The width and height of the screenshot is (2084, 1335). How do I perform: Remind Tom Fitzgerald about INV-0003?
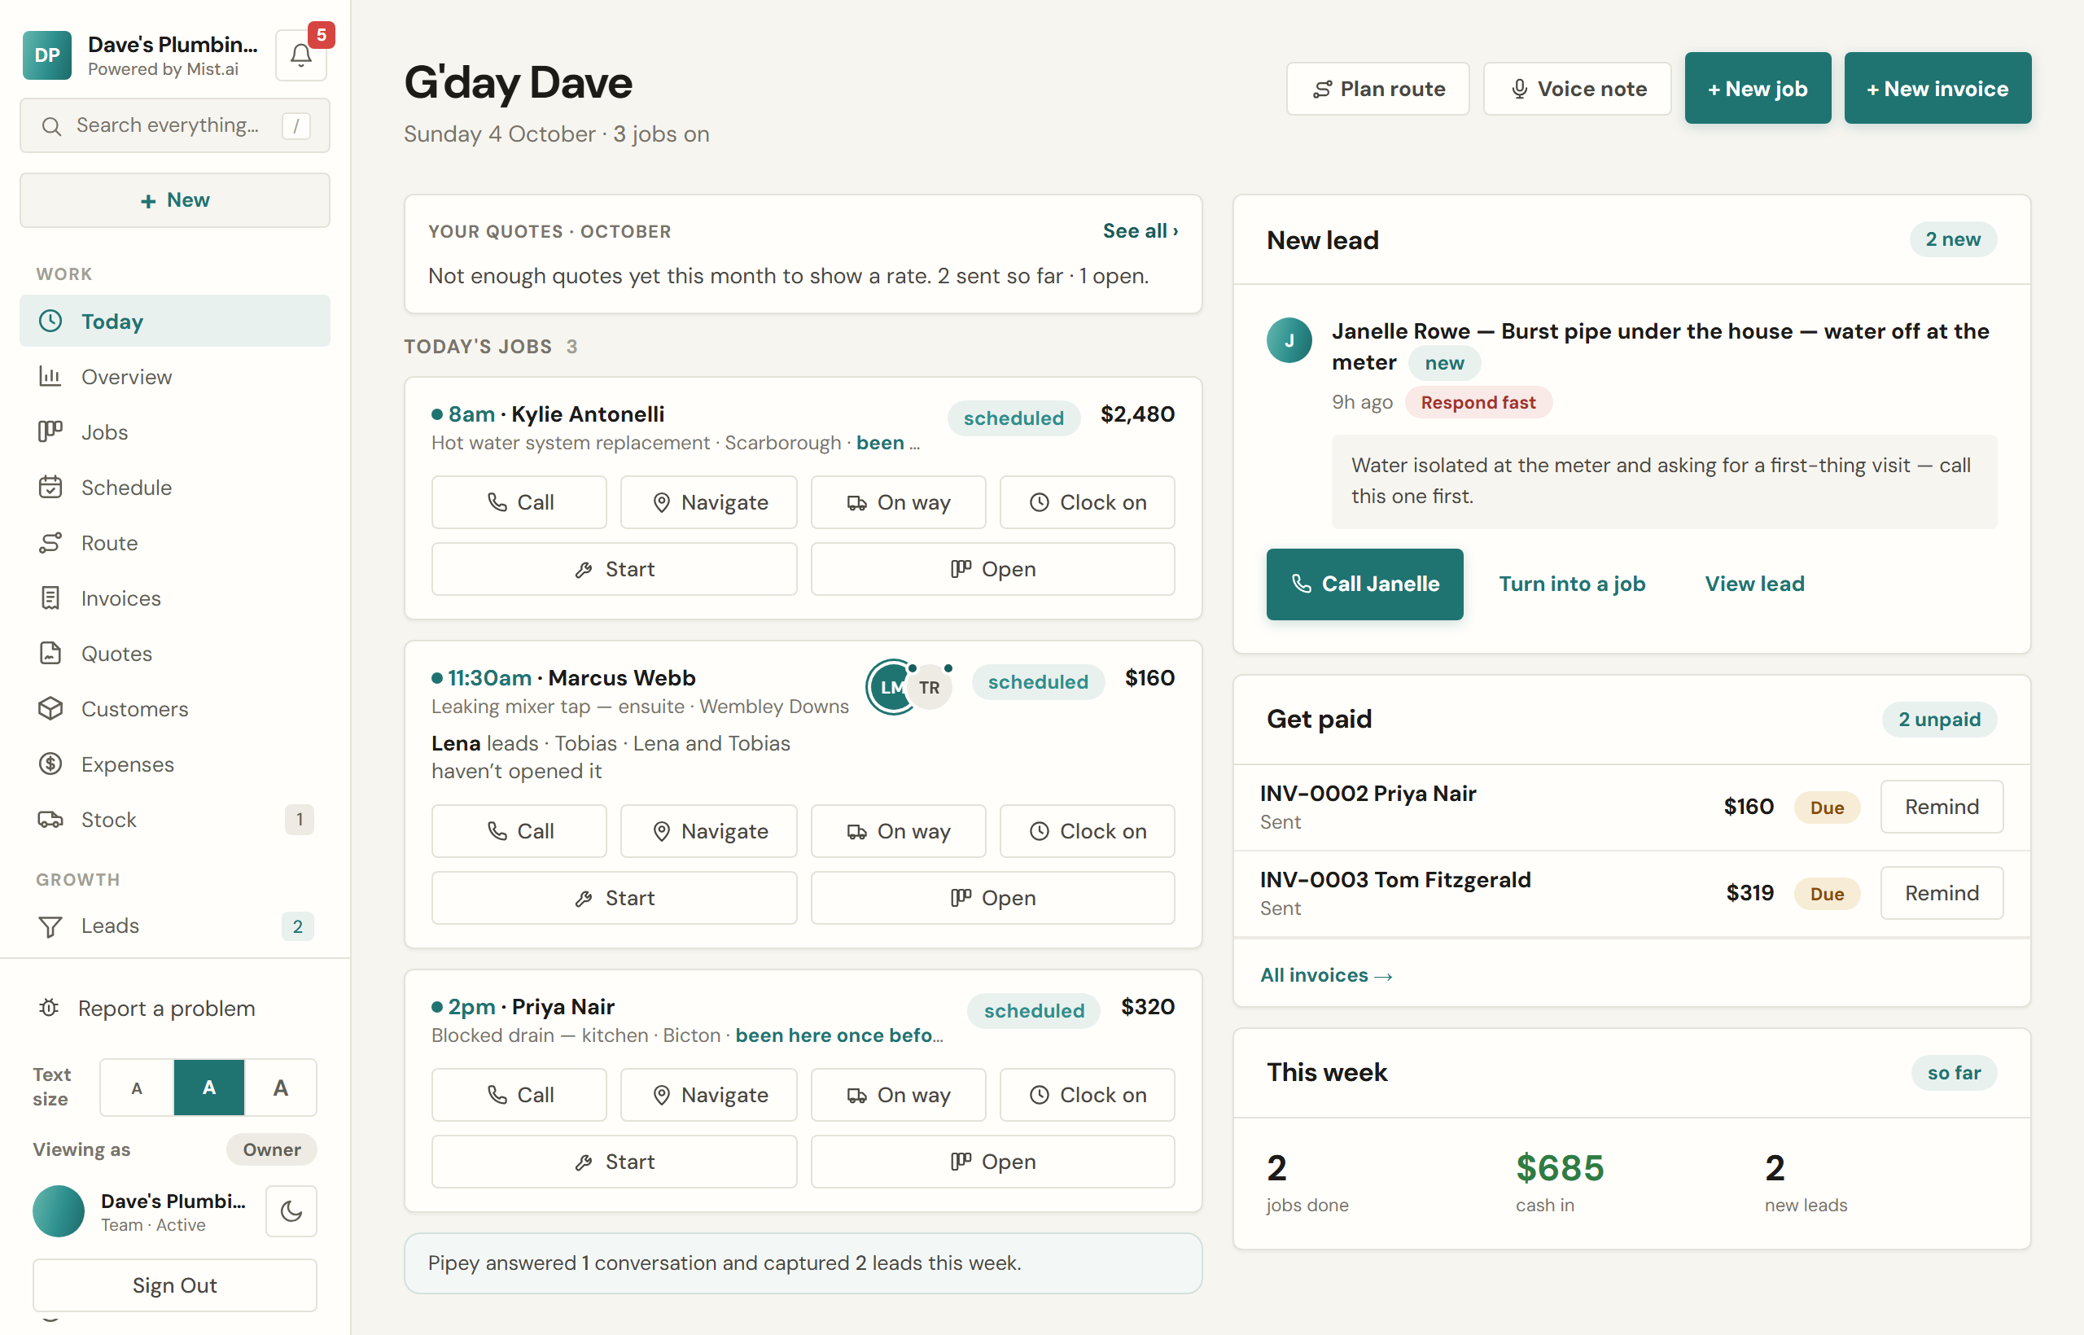[1941, 893]
